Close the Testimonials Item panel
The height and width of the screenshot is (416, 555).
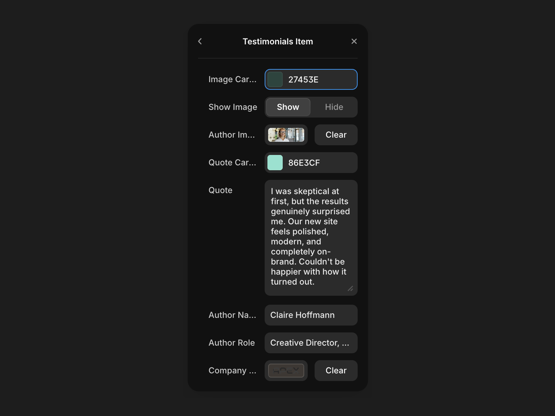point(354,41)
